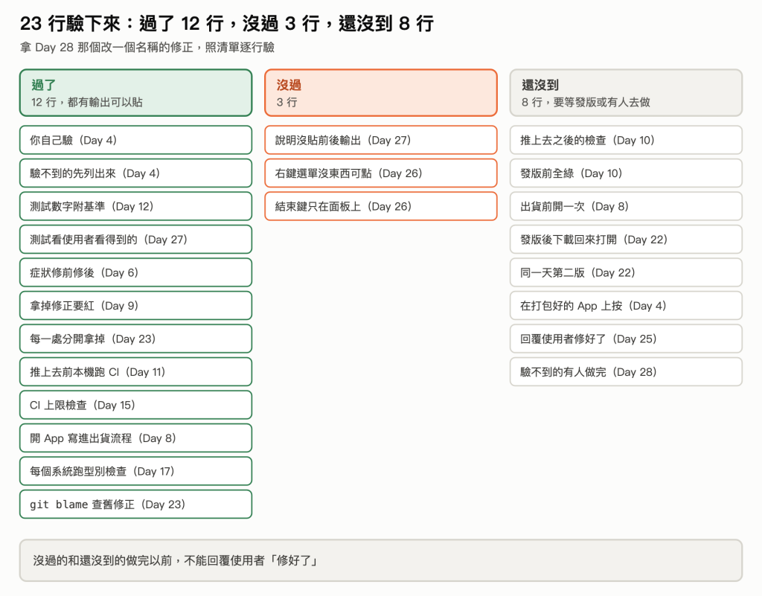Pick the card "git blame 查舊修正（Day 23）"
Screen dimensions: 762x596
click(136, 504)
